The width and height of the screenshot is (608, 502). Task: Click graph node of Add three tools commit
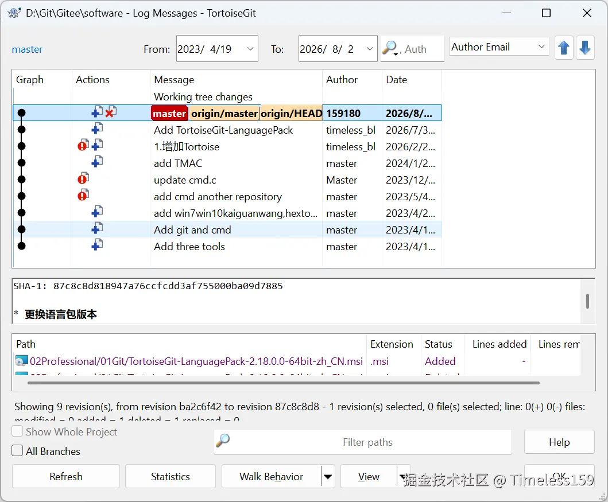22,246
